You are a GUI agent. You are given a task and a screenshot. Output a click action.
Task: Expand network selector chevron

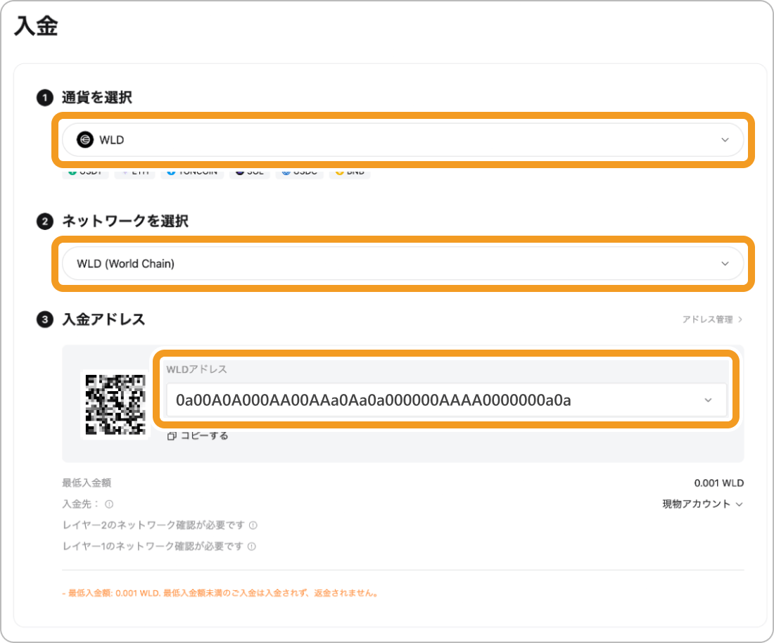(x=725, y=264)
